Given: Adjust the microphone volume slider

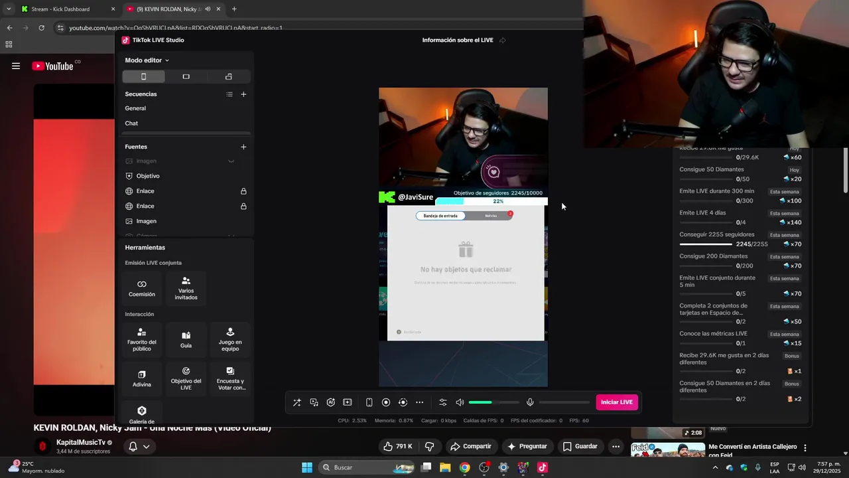Looking at the screenshot, I should [x=564, y=402].
